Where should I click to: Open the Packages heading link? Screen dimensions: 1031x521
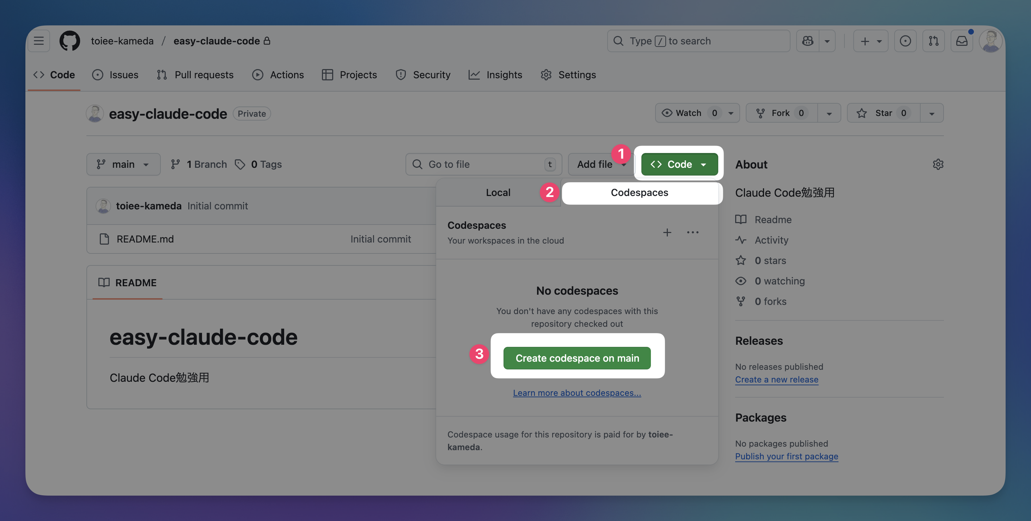(x=761, y=417)
